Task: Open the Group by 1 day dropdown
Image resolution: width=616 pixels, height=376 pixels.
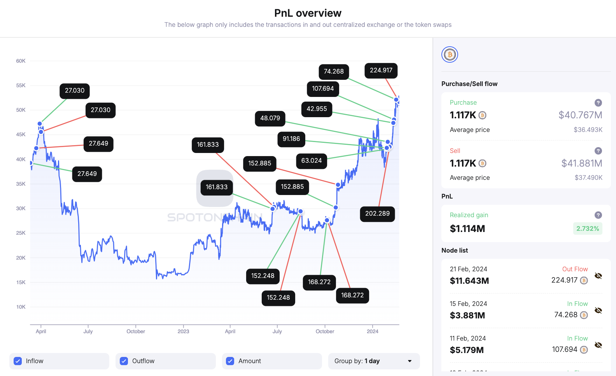Action: tap(373, 361)
